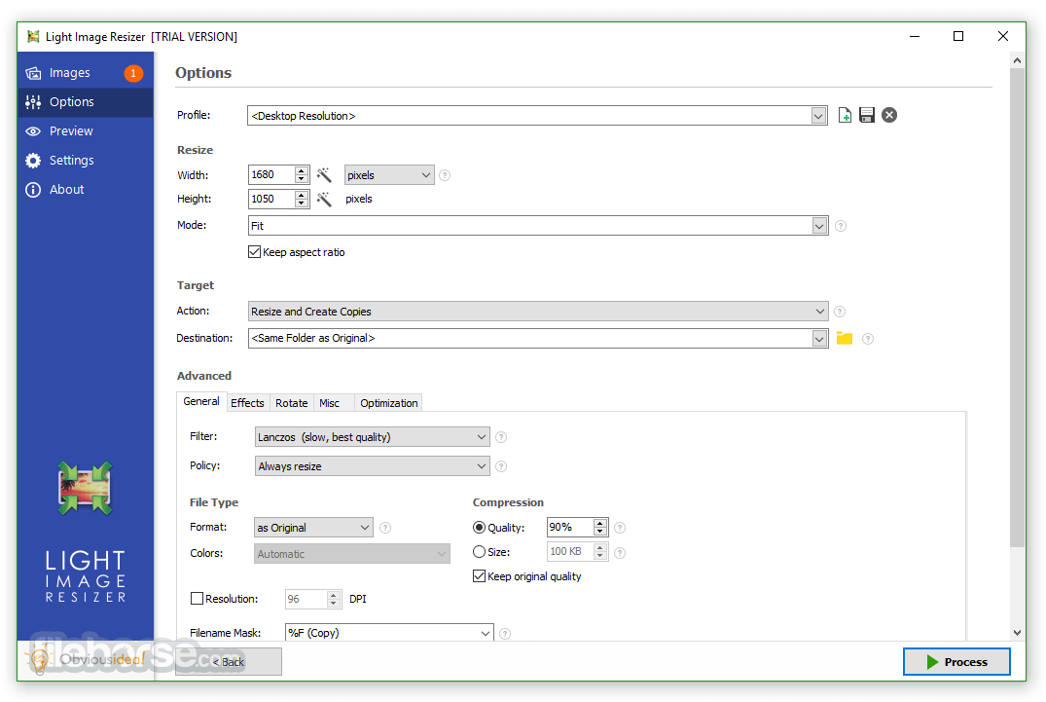Delete the profile with the X icon

click(x=889, y=115)
